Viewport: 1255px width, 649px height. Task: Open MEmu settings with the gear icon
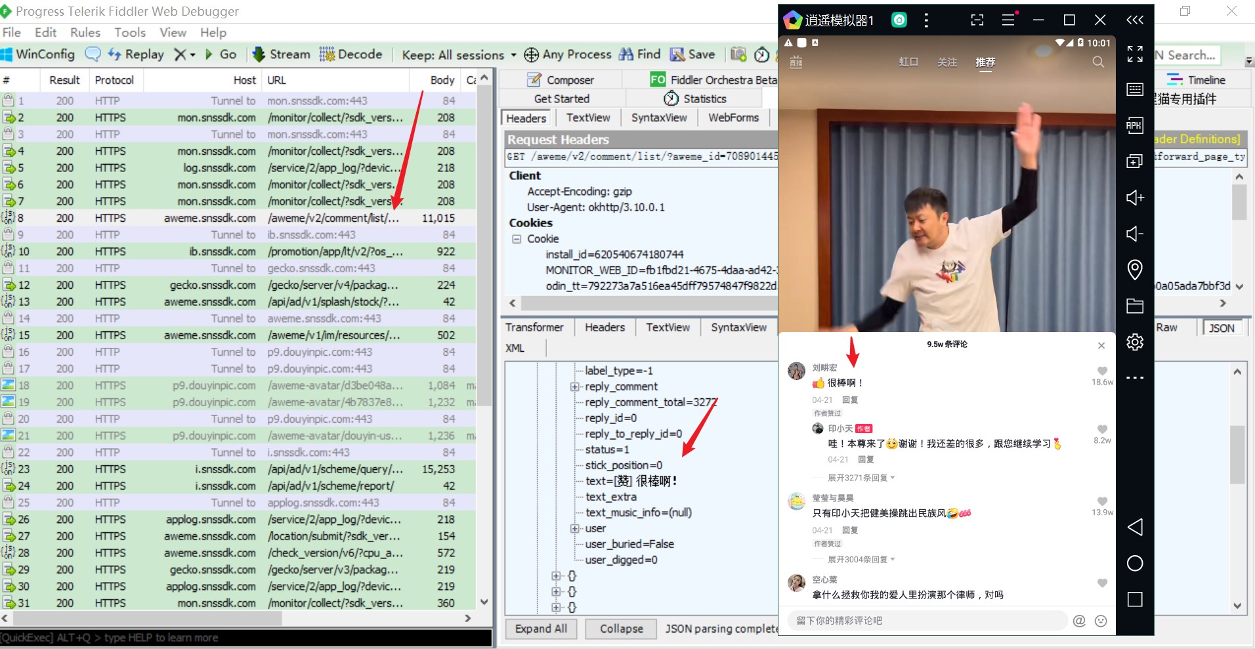coord(1134,341)
